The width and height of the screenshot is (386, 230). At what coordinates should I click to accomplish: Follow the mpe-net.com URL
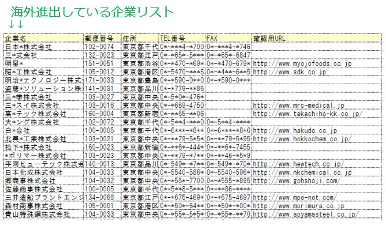pyautogui.click(x=295, y=197)
